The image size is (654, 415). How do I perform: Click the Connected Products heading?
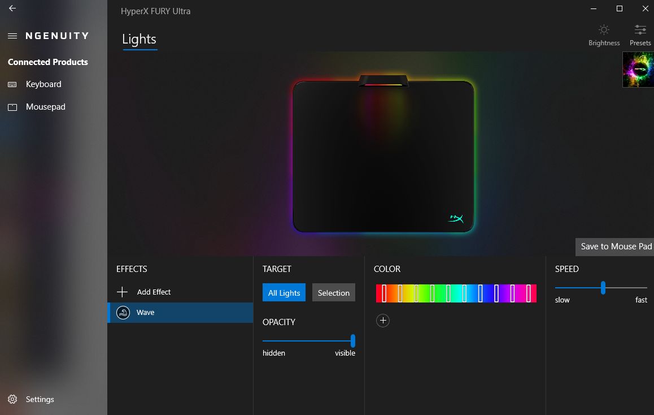pyautogui.click(x=48, y=62)
